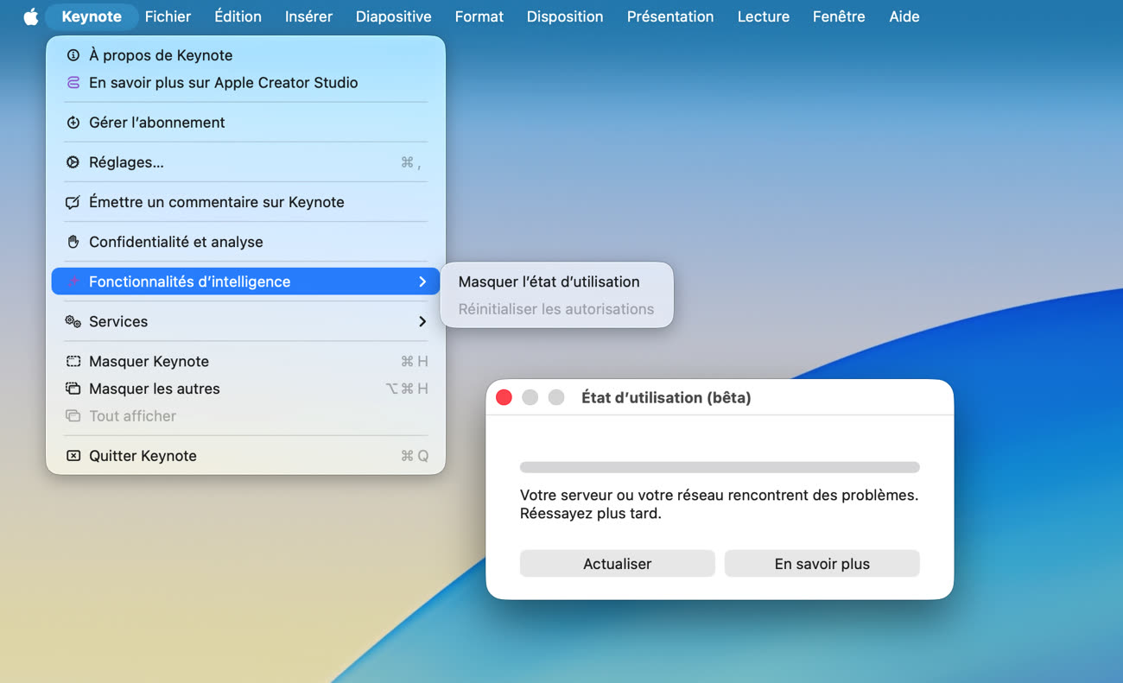
Task: Choose Masquer Keynote menu entry
Action: (x=149, y=361)
